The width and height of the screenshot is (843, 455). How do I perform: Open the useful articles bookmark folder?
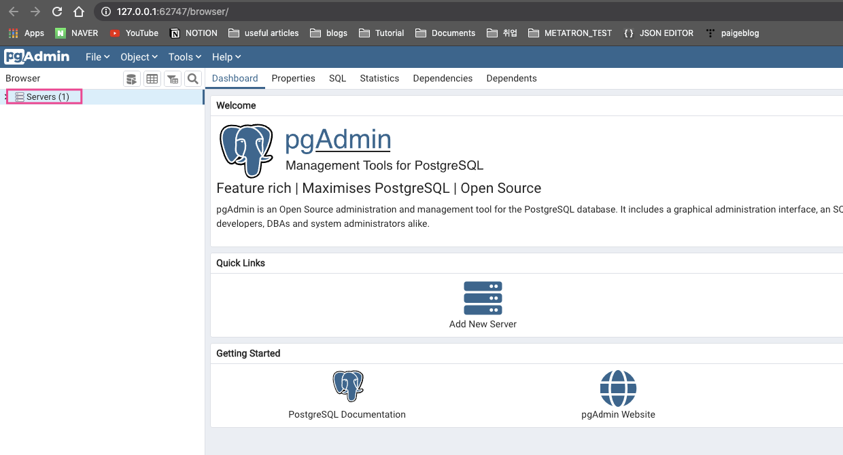pyautogui.click(x=264, y=33)
